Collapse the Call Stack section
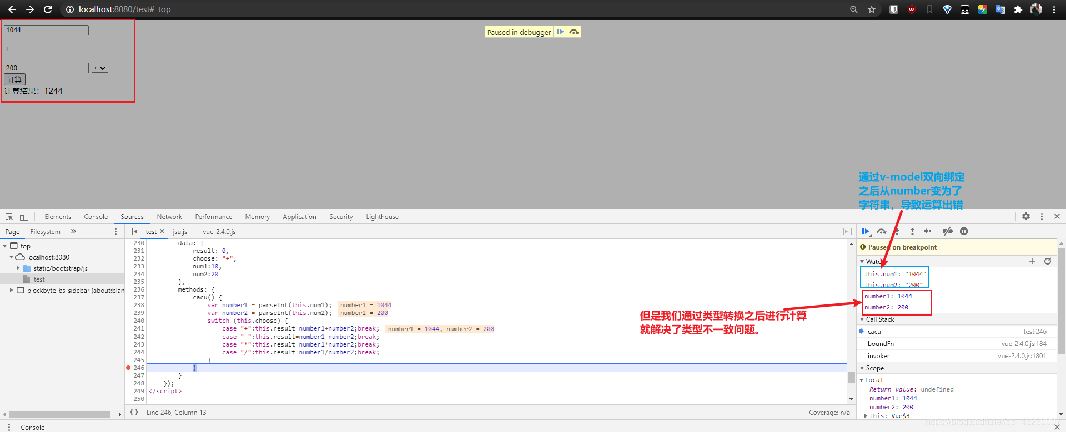 [862, 319]
